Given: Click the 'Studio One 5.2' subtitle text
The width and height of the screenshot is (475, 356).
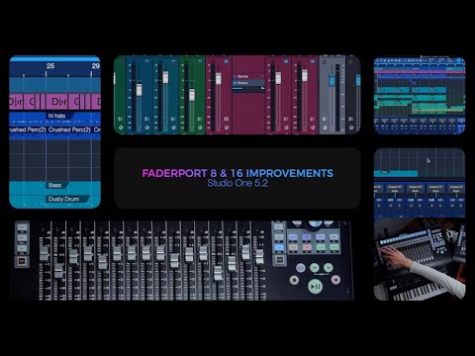Looking at the screenshot, I should click(237, 183).
